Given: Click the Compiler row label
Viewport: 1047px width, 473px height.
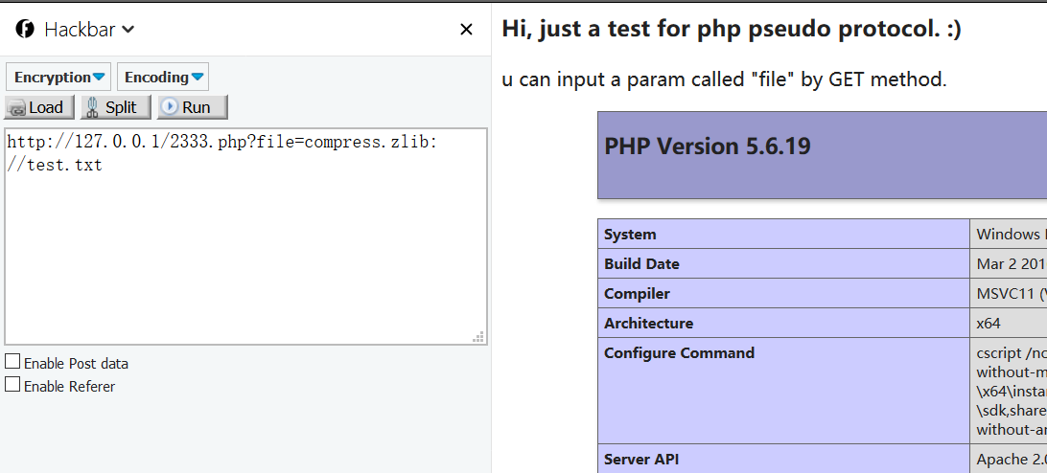Looking at the screenshot, I should coord(637,294).
